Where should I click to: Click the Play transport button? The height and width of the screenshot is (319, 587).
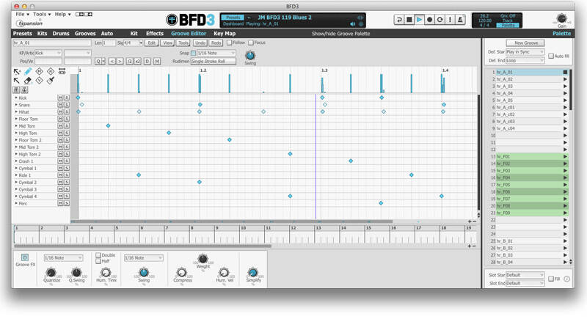[419, 20]
